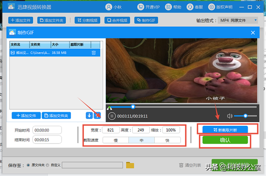Open the 开通VIP shopping cart option
This screenshot has height=176, width=266.
click(x=148, y=7)
